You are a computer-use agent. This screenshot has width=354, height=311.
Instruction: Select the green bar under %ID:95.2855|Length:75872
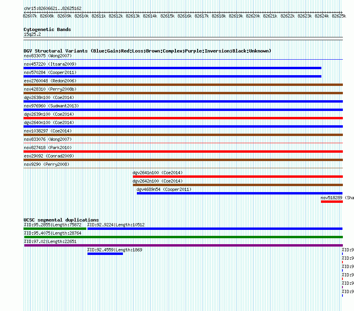(55, 229)
